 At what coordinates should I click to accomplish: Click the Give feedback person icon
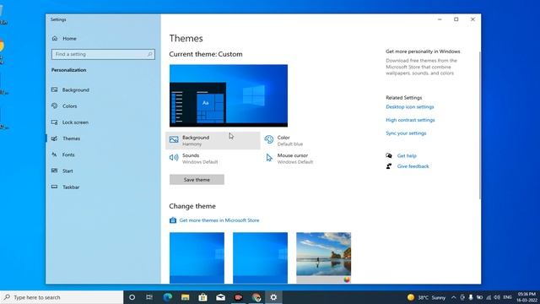pyautogui.click(x=389, y=166)
